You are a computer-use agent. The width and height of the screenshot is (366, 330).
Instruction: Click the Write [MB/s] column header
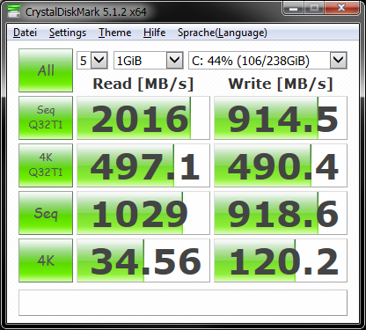[x=281, y=84]
